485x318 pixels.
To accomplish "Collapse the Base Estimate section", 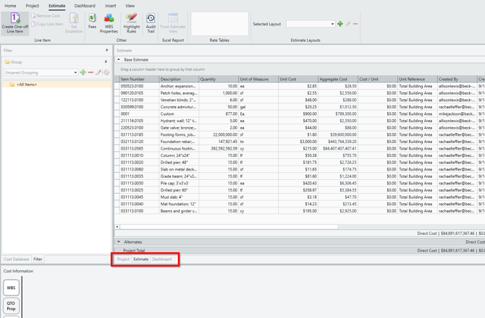I will (x=119, y=59).
